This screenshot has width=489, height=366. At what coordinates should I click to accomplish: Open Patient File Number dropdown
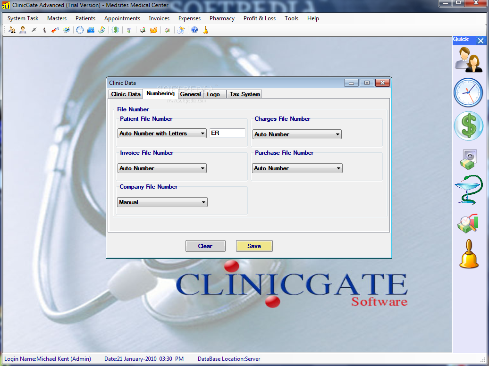coord(162,133)
